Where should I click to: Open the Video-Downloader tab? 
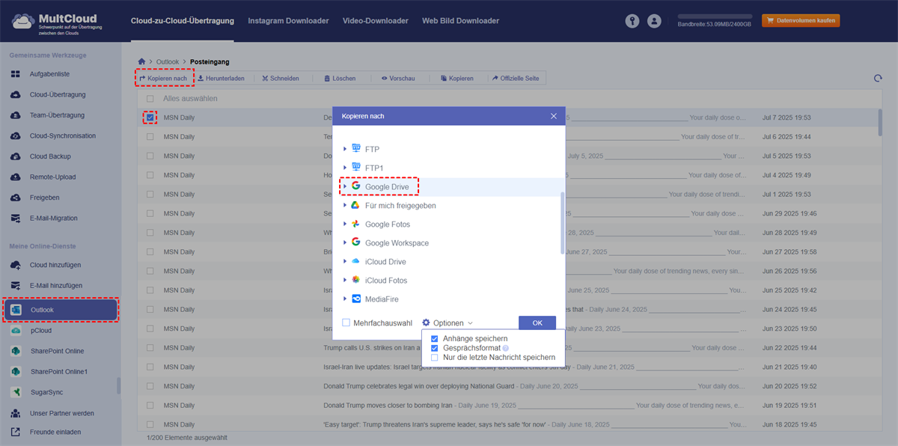376,21
